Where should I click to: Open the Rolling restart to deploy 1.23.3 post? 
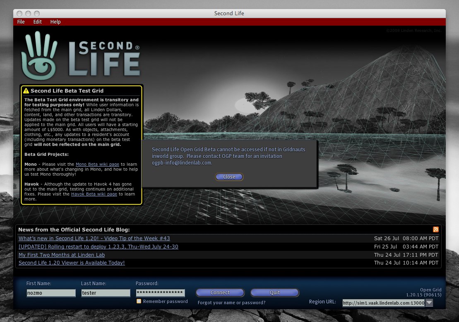click(98, 247)
